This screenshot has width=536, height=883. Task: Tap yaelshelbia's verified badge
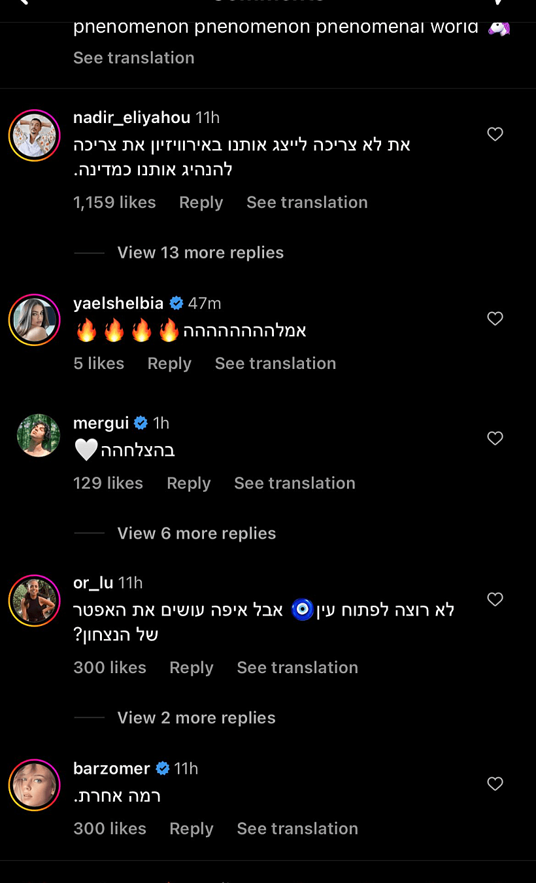pyautogui.click(x=176, y=303)
